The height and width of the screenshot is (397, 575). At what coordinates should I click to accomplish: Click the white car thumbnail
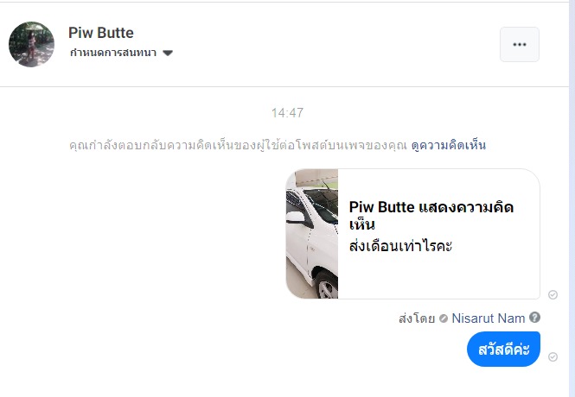coord(312,233)
